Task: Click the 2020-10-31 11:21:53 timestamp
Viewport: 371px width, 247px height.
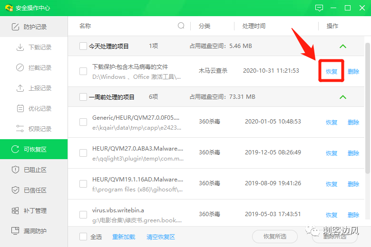Action: coord(271,71)
